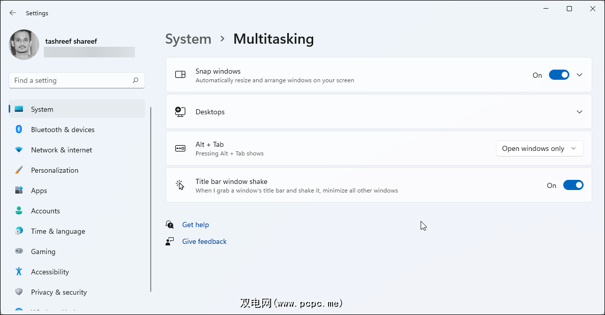Click the Give feedback link
605x315 pixels.
tap(204, 241)
